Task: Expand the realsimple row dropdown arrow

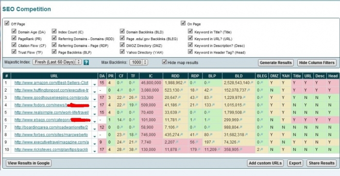Action: (x=95, y=114)
